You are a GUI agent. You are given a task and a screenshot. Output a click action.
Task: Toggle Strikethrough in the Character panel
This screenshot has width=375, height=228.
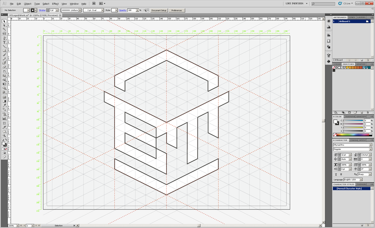pyautogui.click(x=341, y=174)
